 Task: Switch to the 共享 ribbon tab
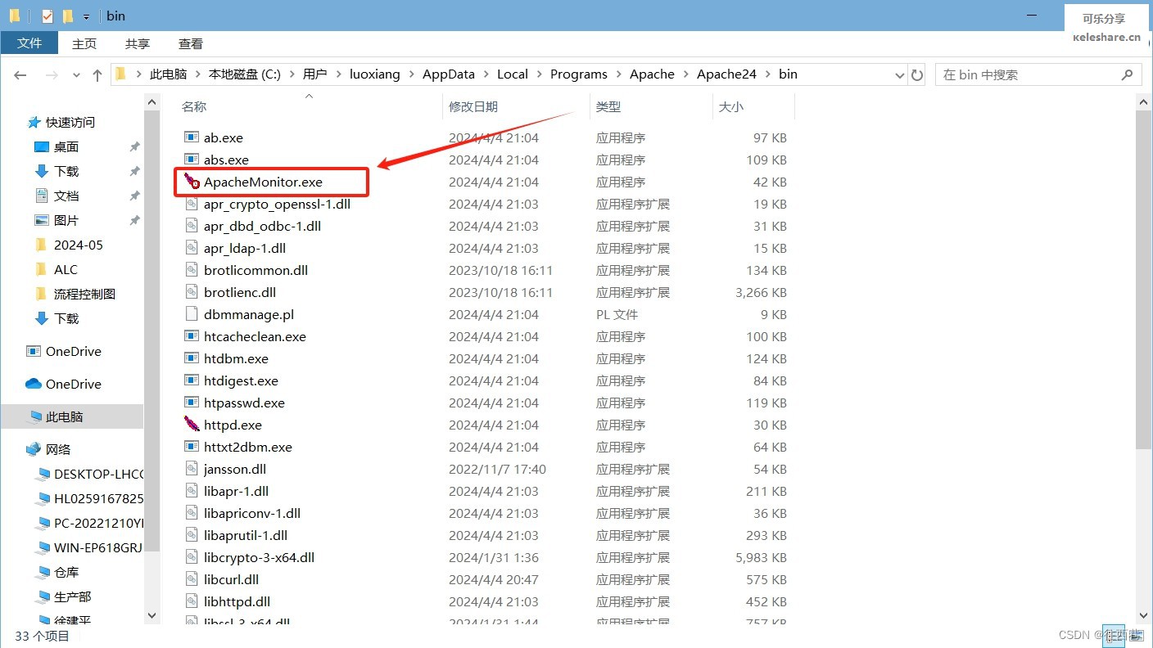[138, 43]
